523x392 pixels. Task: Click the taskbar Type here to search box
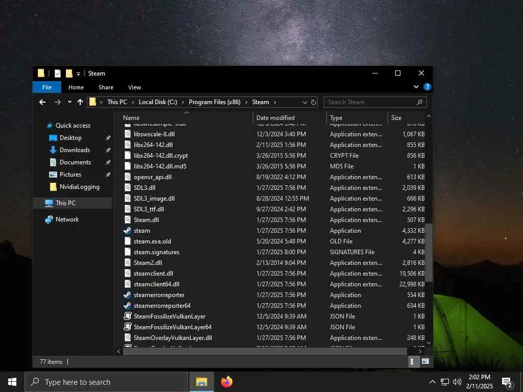106,382
